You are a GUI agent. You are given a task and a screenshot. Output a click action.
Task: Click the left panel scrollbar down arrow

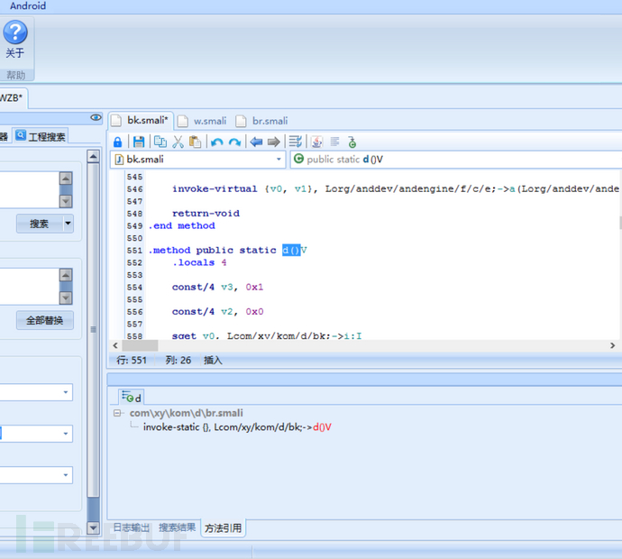point(93,527)
